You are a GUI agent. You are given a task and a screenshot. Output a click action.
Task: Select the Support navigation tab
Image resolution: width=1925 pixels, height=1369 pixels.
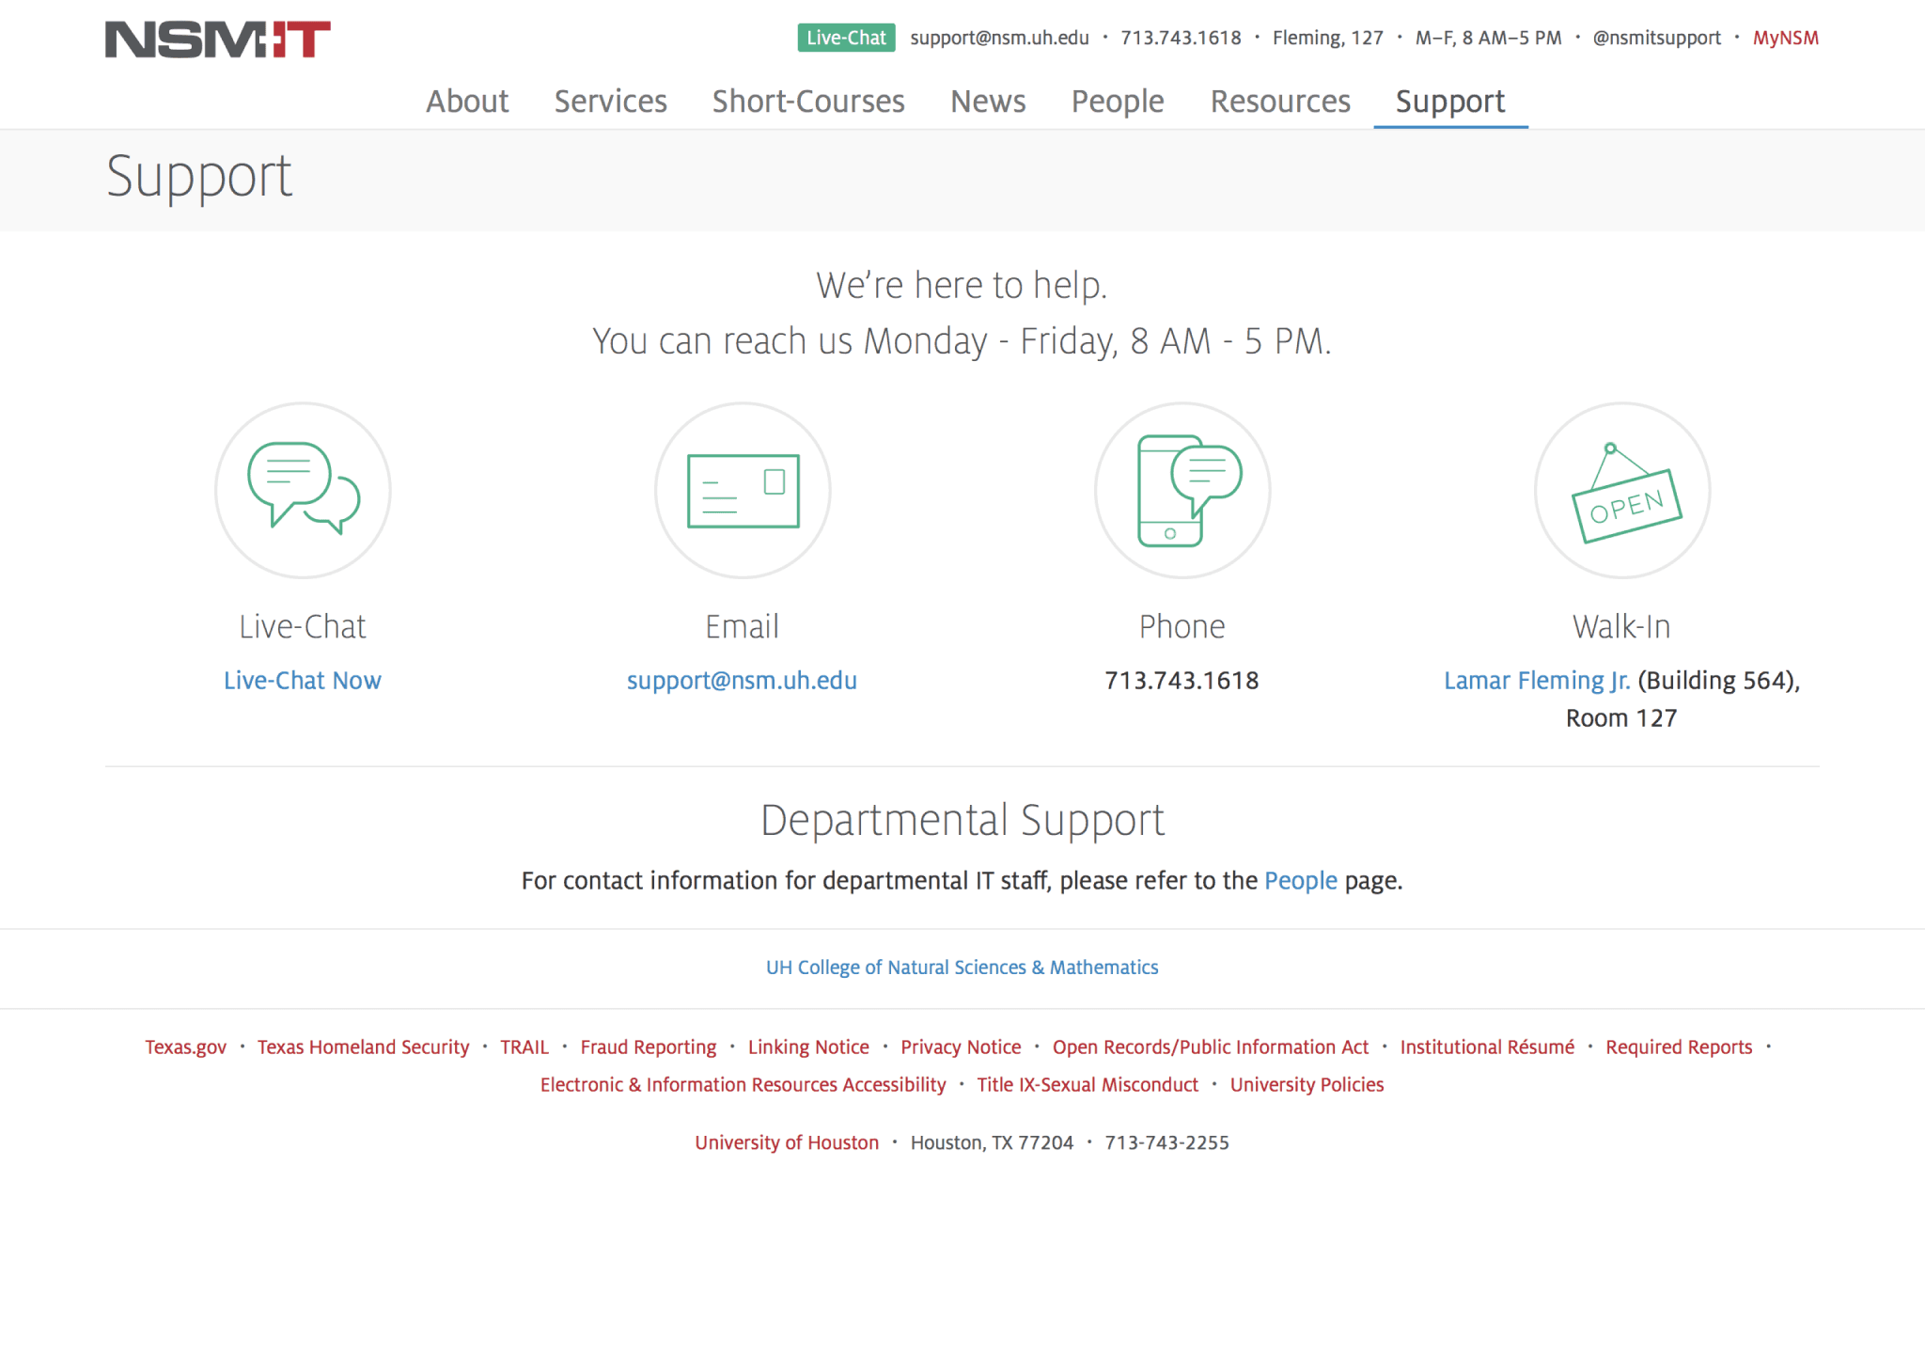click(1449, 102)
